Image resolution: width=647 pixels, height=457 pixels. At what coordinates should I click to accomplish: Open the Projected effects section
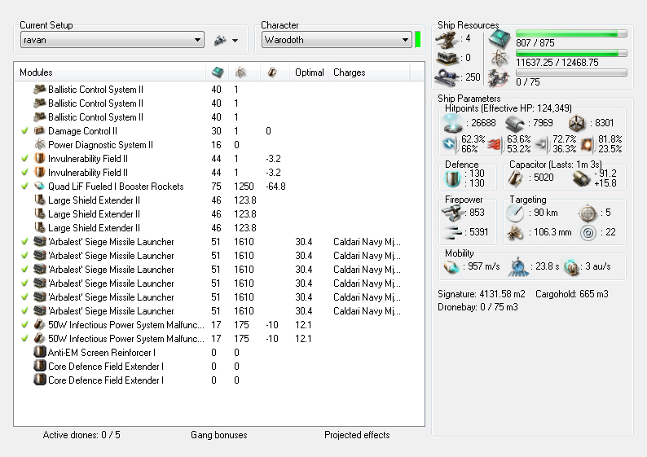coord(356,435)
